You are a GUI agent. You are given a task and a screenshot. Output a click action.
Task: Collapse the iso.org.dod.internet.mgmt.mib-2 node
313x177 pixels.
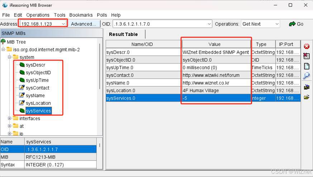[x=3, y=49]
